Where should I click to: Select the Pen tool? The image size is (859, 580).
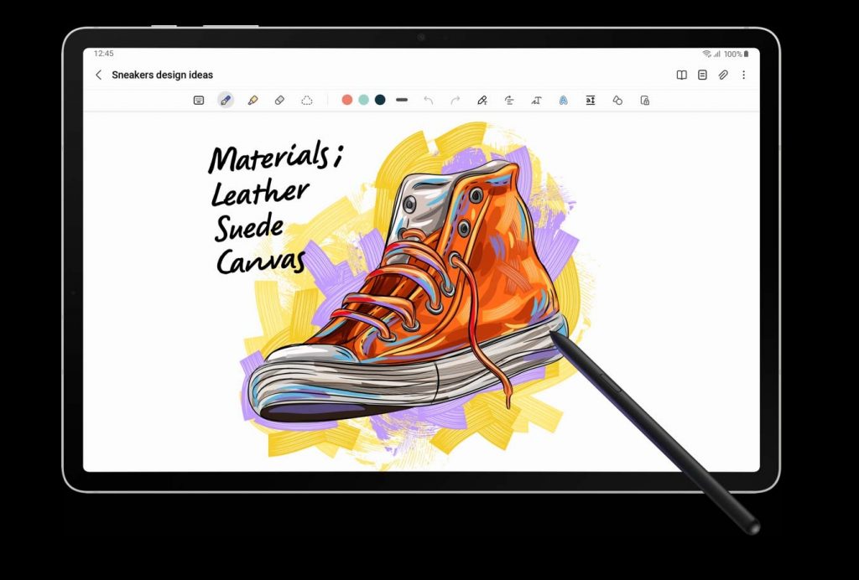pos(225,100)
